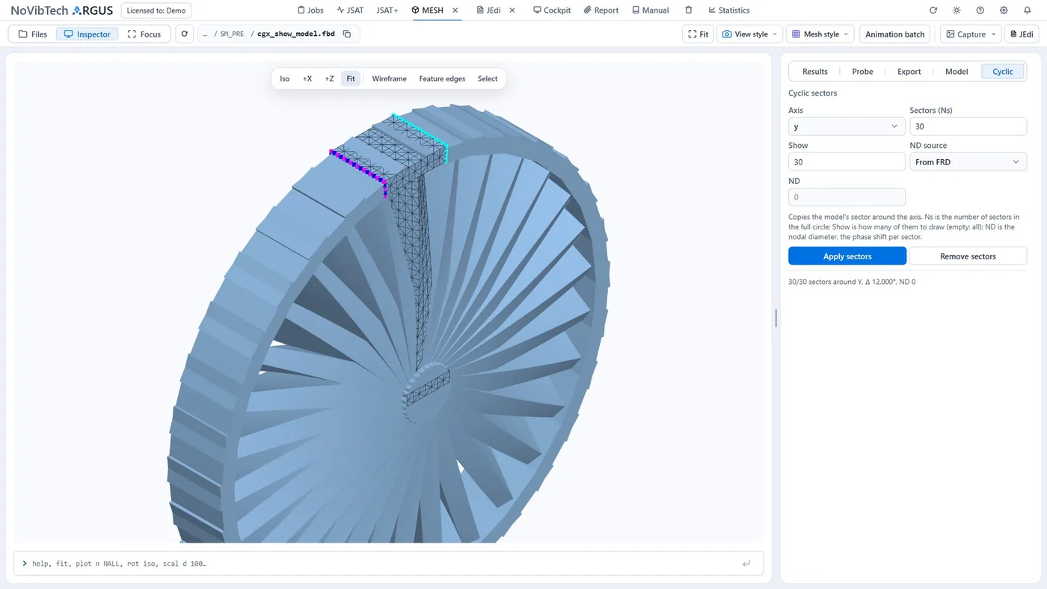Open the Jobs page
The height and width of the screenshot is (589, 1047).
point(310,10)
